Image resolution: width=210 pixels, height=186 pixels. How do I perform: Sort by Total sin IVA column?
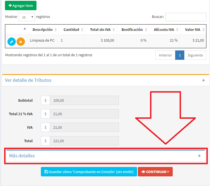[101, 29]
